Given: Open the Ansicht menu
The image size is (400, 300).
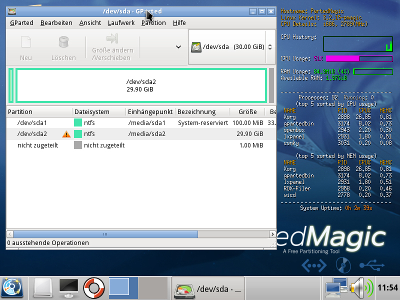Looking at the screenshot, I should [90, 22].
